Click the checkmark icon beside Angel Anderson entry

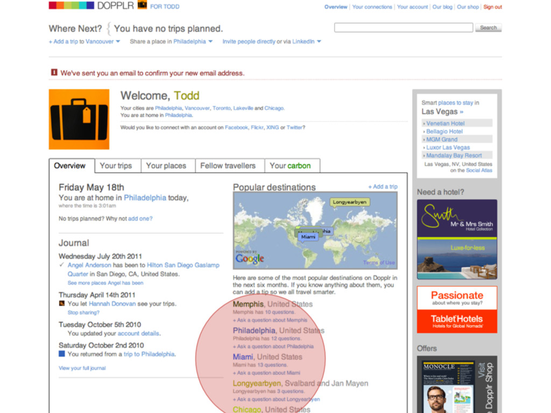62,265
